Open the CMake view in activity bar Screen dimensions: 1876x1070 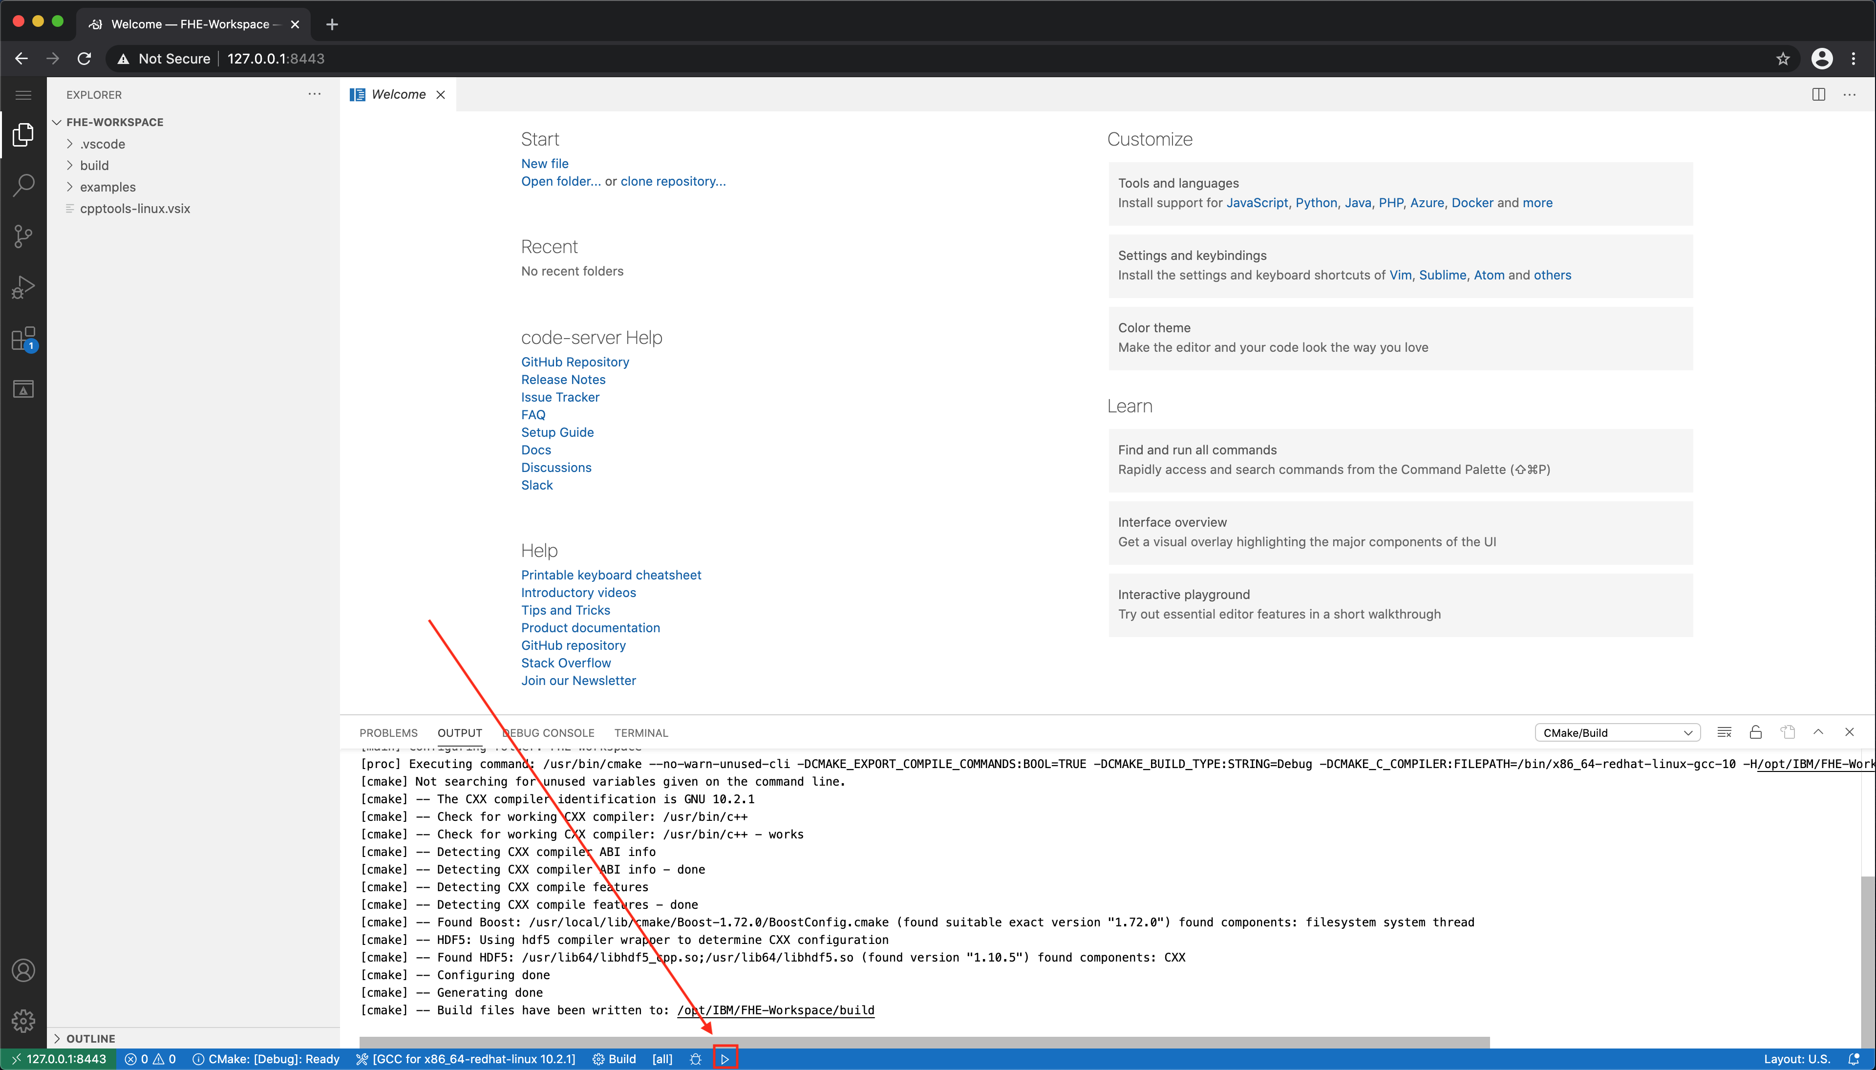(x=23, y=389)
